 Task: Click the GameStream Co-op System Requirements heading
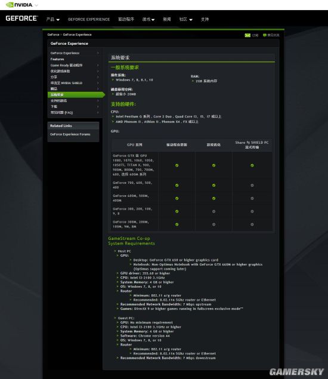131,241
